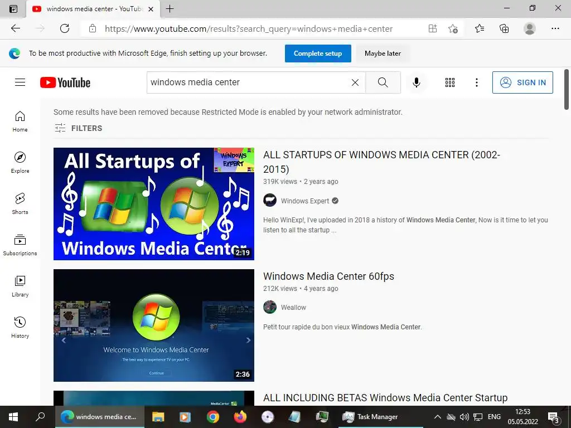Click the page vertical scrollbar thumb
The image size is (571, 428).
(567, 89)
